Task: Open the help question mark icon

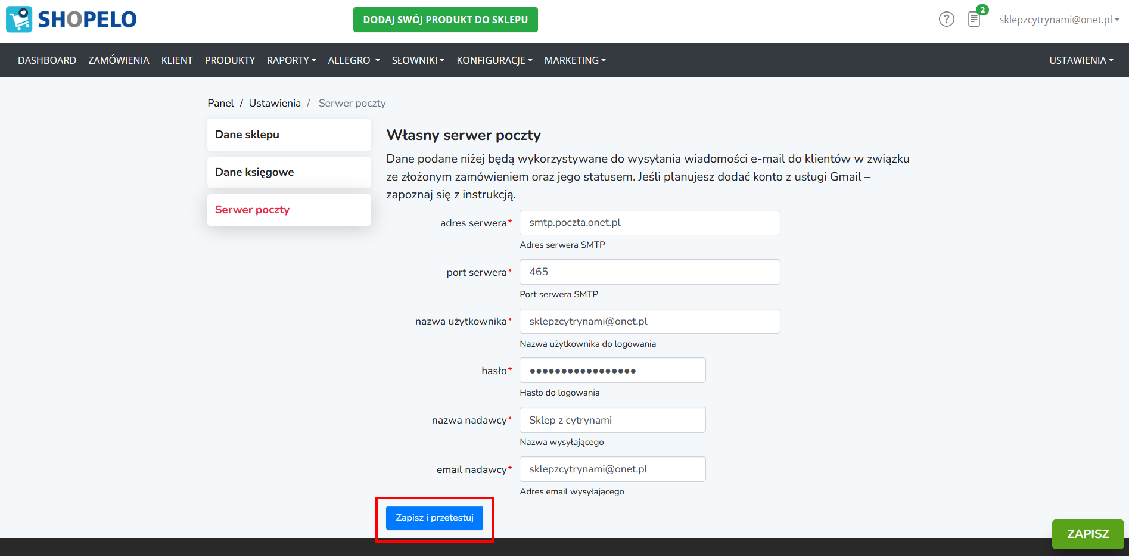Action: [946, 19]
